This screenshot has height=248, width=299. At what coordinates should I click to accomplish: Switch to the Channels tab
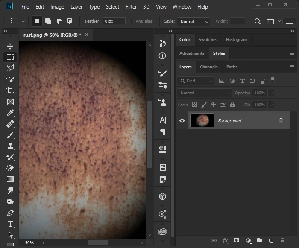(208, 67)
